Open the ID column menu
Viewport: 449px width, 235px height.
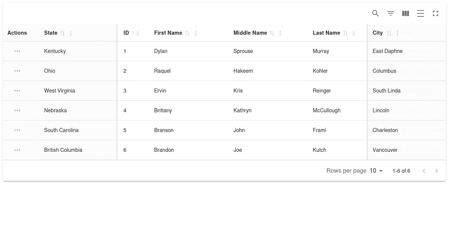(138, 33)
